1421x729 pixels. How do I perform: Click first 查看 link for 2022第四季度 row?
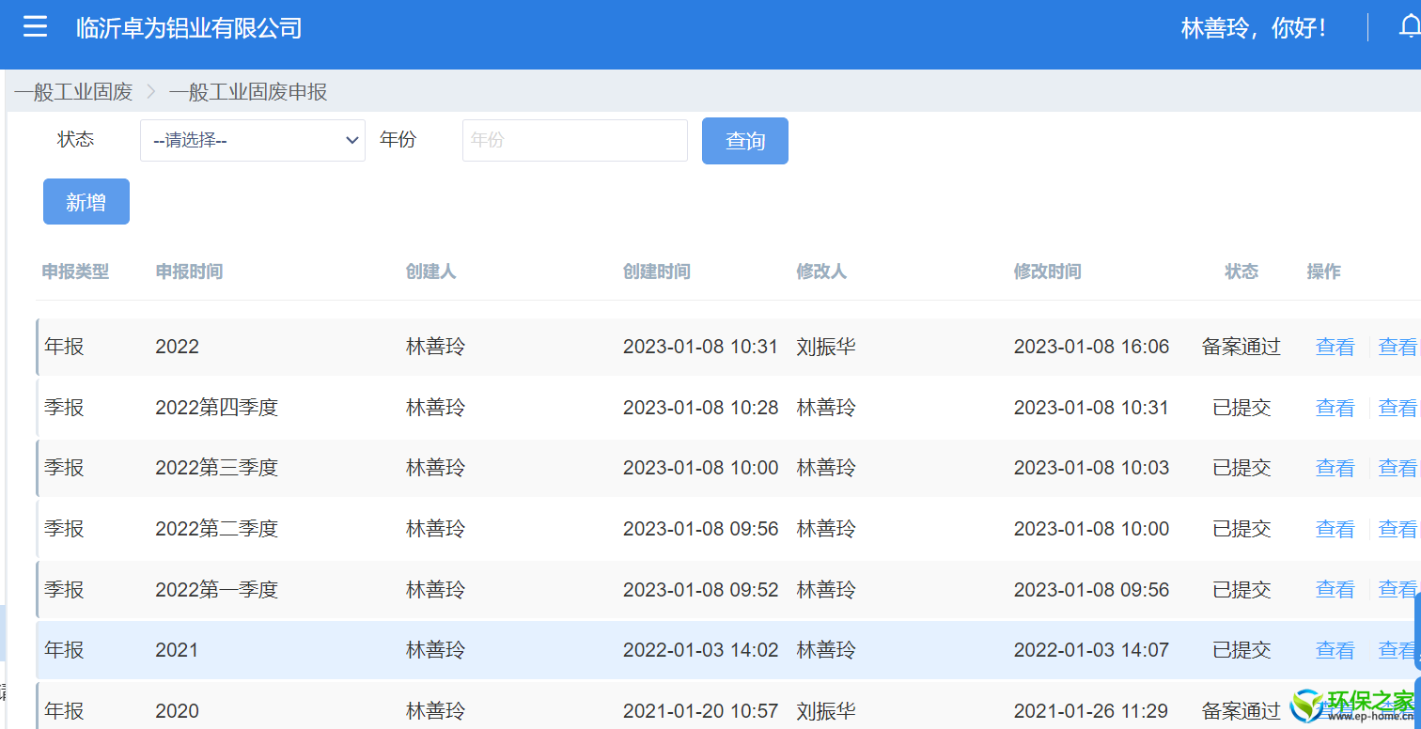click(1335, 408)
